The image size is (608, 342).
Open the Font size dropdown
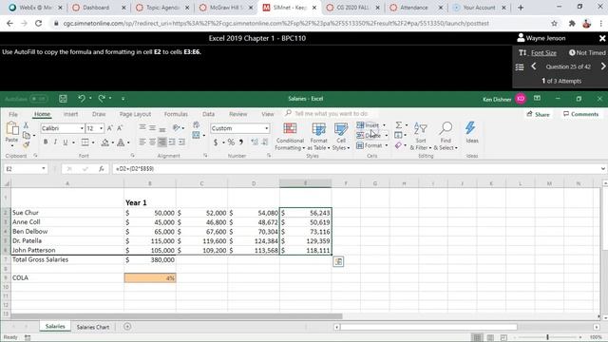102,128
